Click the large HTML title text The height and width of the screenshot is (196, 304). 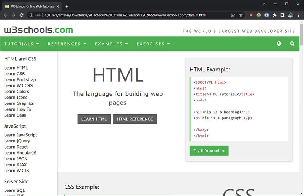pos(118,75)
